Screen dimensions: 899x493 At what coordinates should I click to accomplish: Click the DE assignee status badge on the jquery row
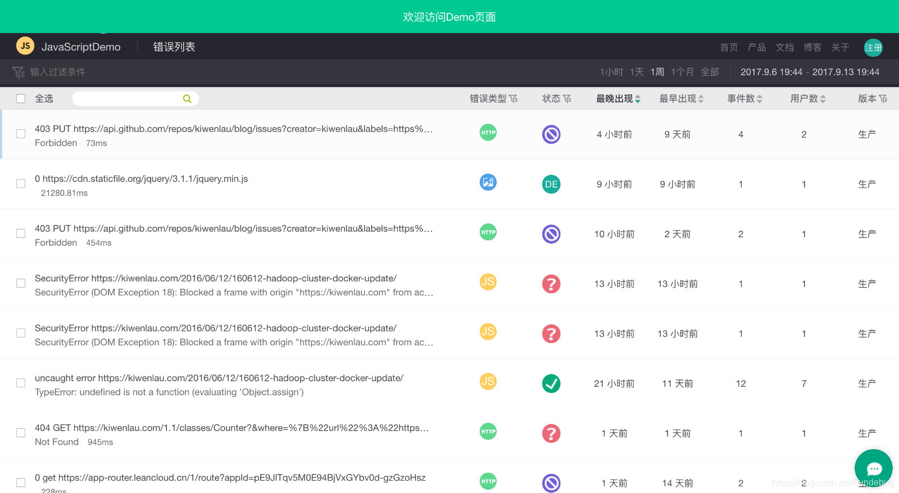click(x=551, y=184)
